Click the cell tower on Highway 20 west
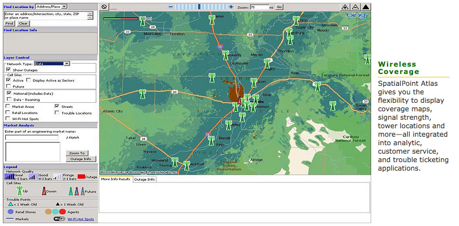The width and height of the screenshot is (459, 226). [142, 94]
